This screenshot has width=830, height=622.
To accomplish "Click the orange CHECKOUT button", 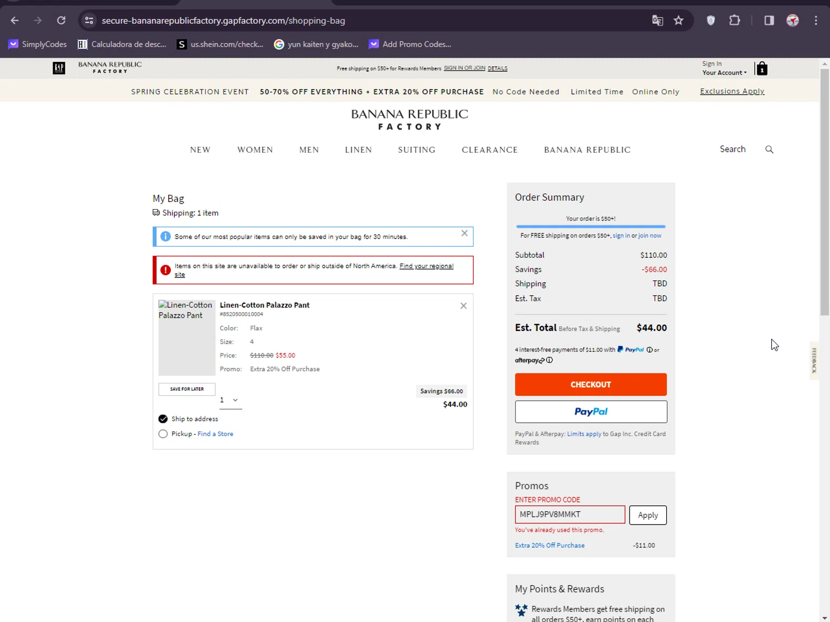I will [591, 385].
